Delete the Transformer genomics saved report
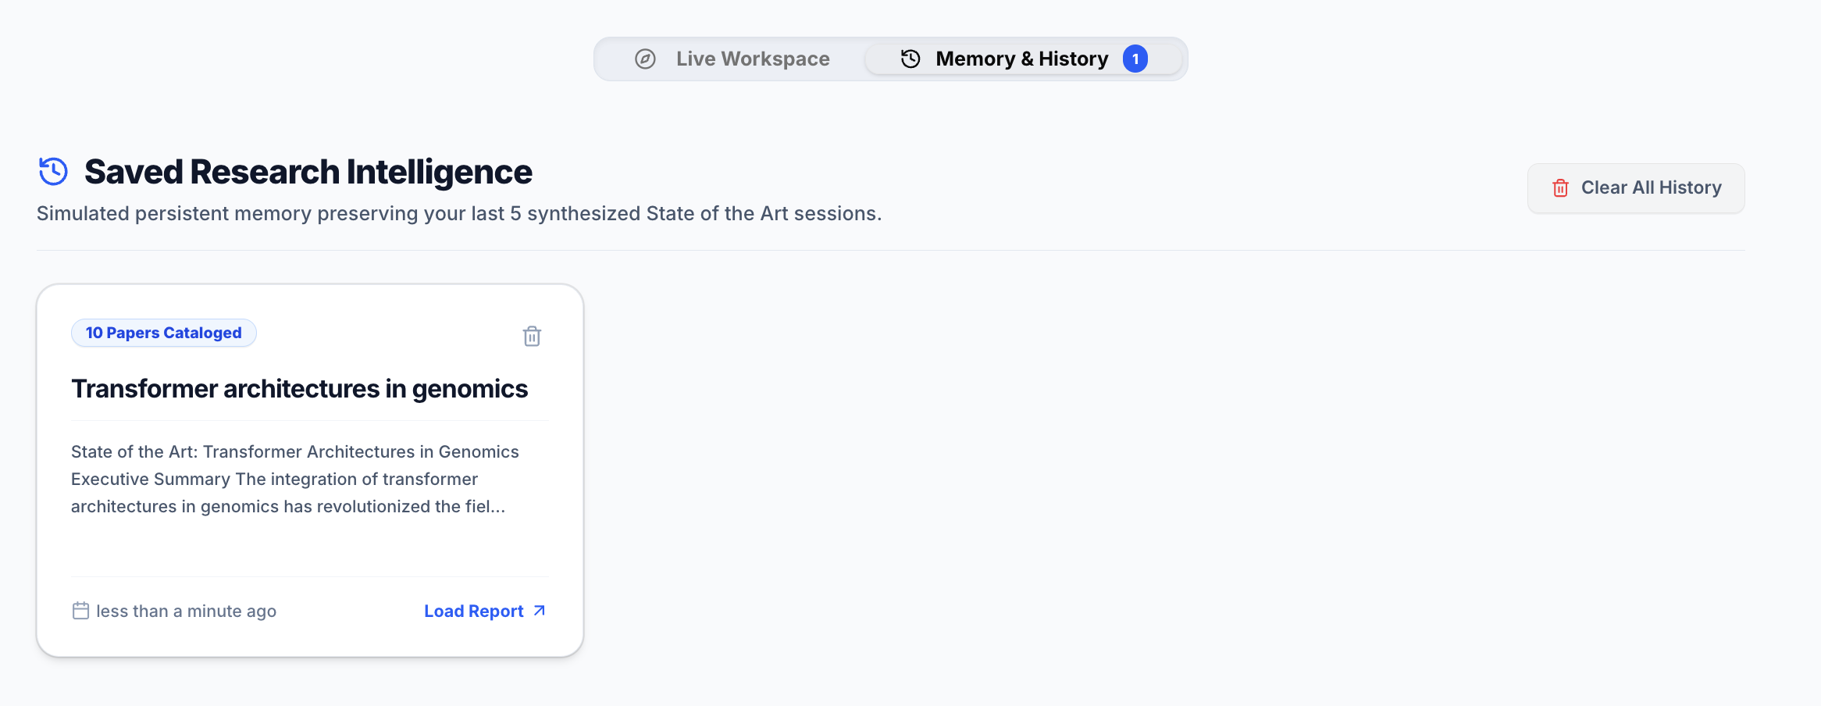This screenshot has width=1821, height=706. pyautogui.click(x=532, y=336)
